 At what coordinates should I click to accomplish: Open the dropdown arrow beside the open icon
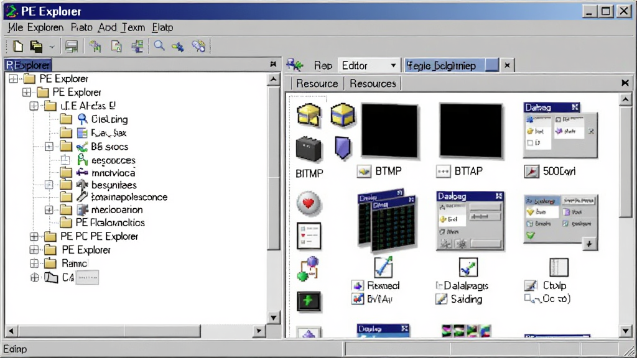52,47
